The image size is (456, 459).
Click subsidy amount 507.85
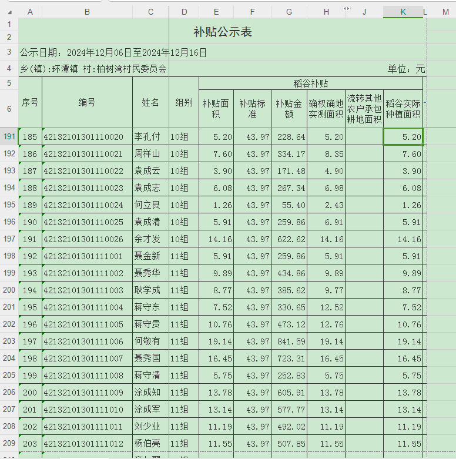tap(289, 443)
